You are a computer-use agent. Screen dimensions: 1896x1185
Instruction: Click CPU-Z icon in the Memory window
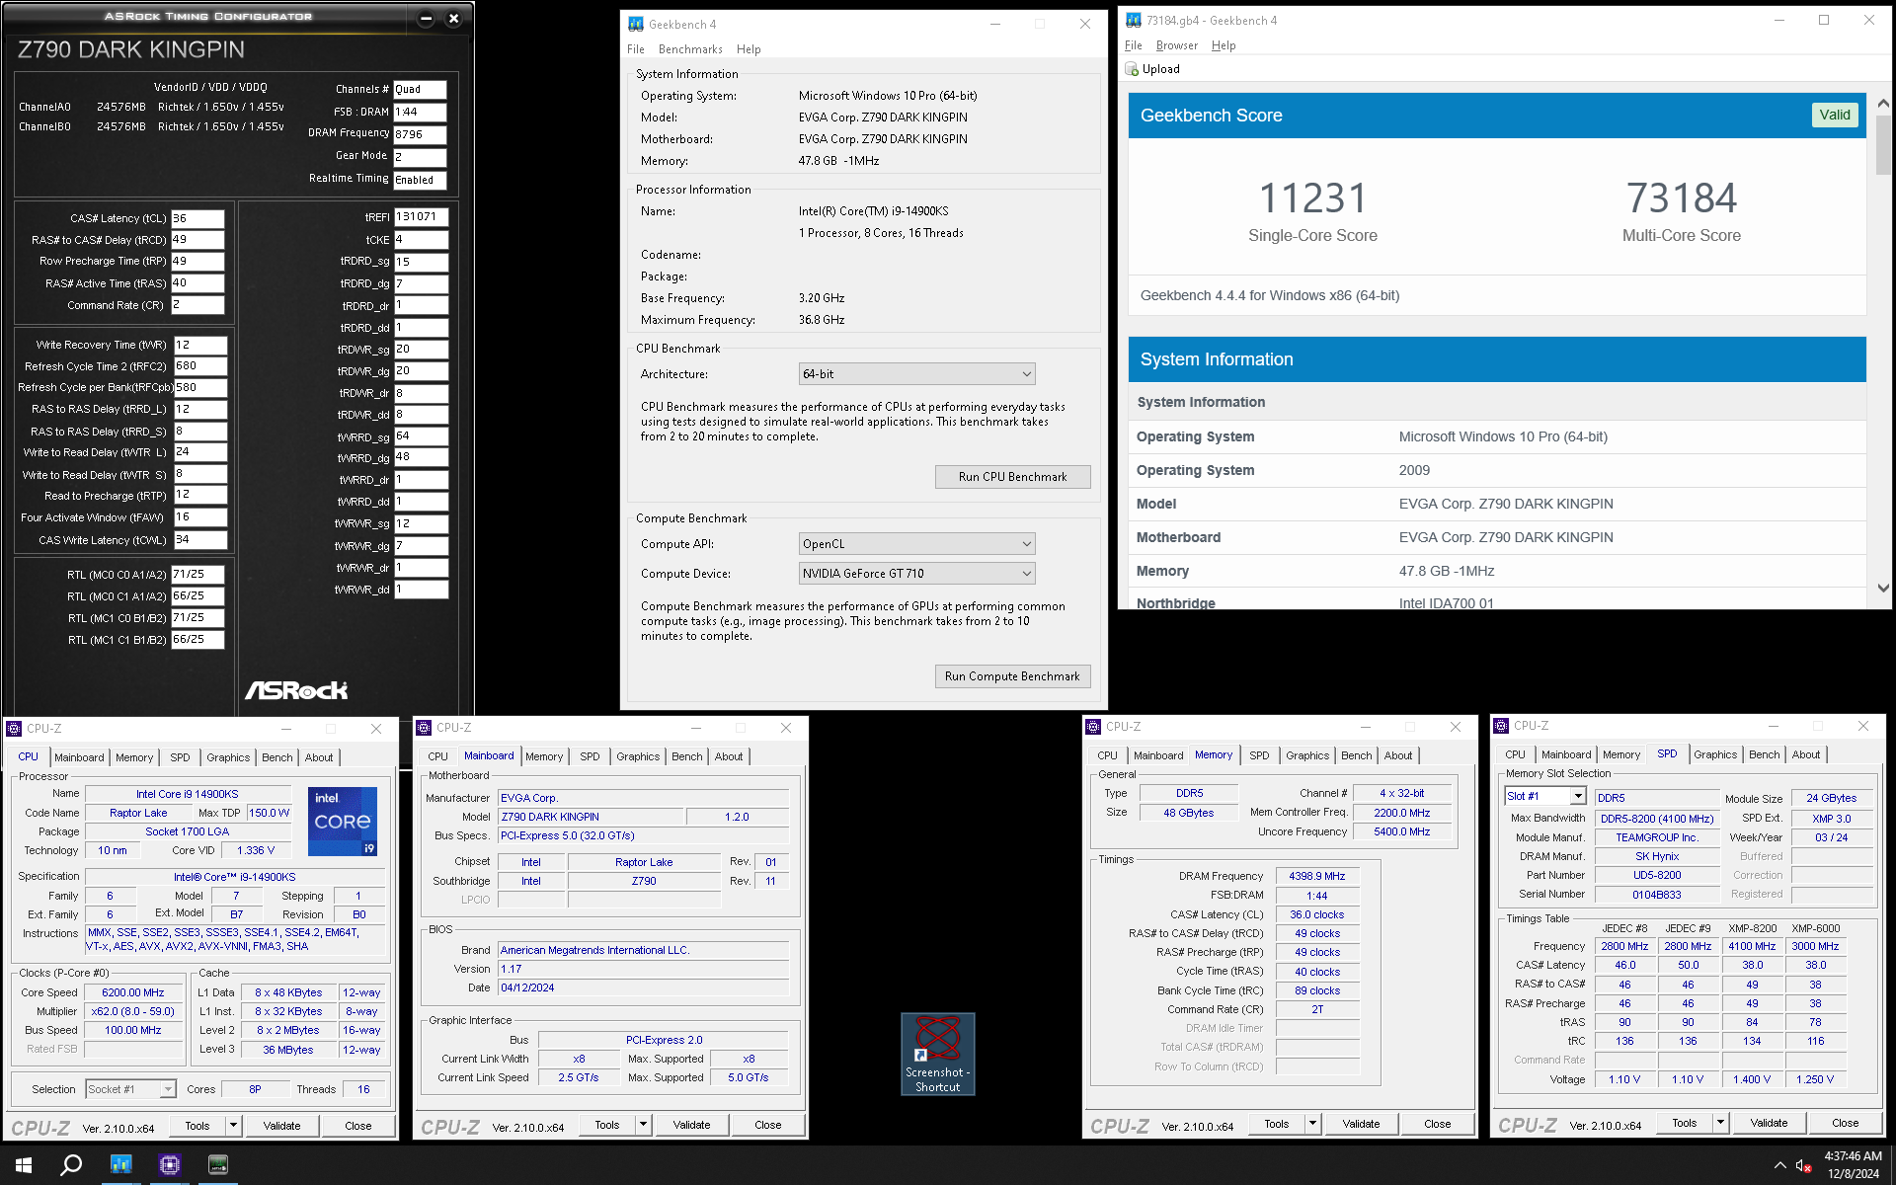(x=1093, y=727)
